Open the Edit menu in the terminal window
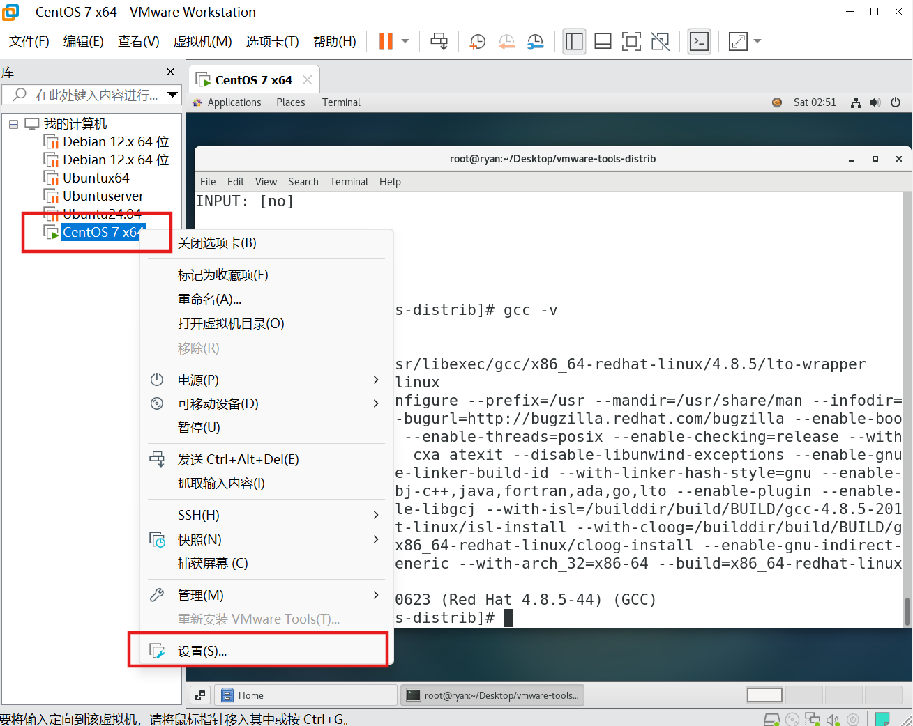Screen dimensions: 913x726 (x=236, y=182)
